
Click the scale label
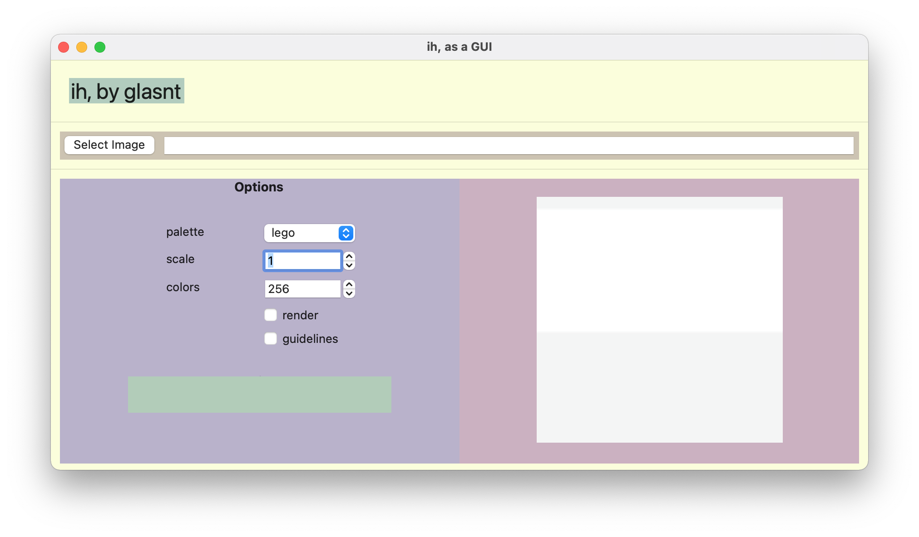click(x=180, y=259)
